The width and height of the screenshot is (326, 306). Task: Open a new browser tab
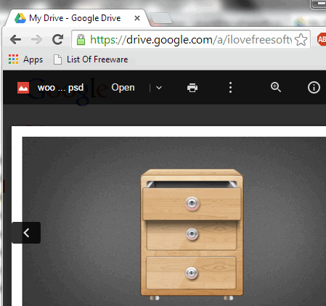(x=161, y=18)
